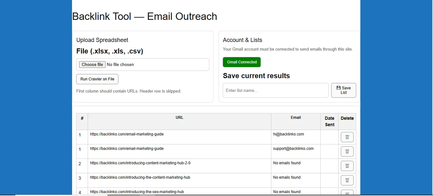Click the URL column header
Screen dimensions: 433x196
pyautogui.click(x=179, y=118)
